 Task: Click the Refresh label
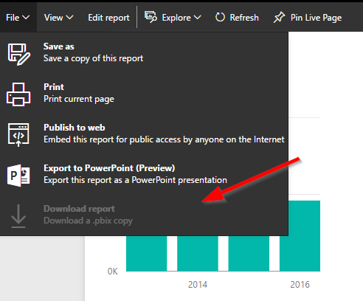[x=244, y=18]
